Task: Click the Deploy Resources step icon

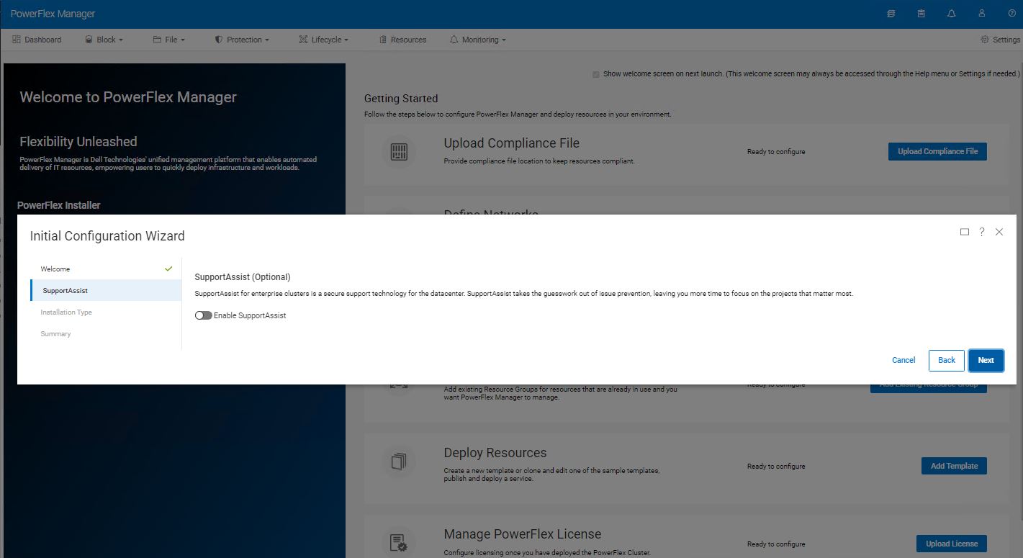Action: [398, 462]
